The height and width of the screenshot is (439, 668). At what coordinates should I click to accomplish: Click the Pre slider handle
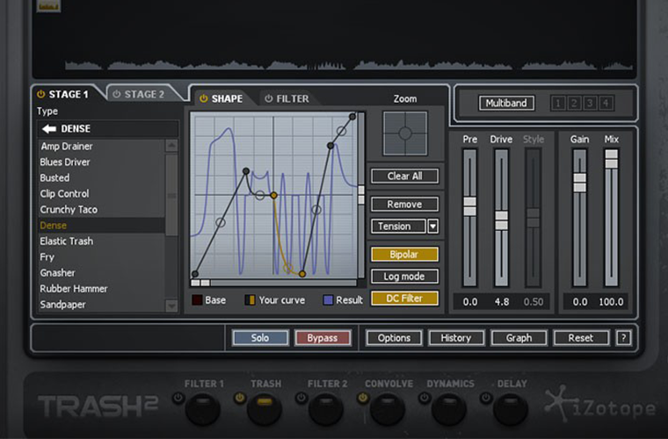[470, 206]
